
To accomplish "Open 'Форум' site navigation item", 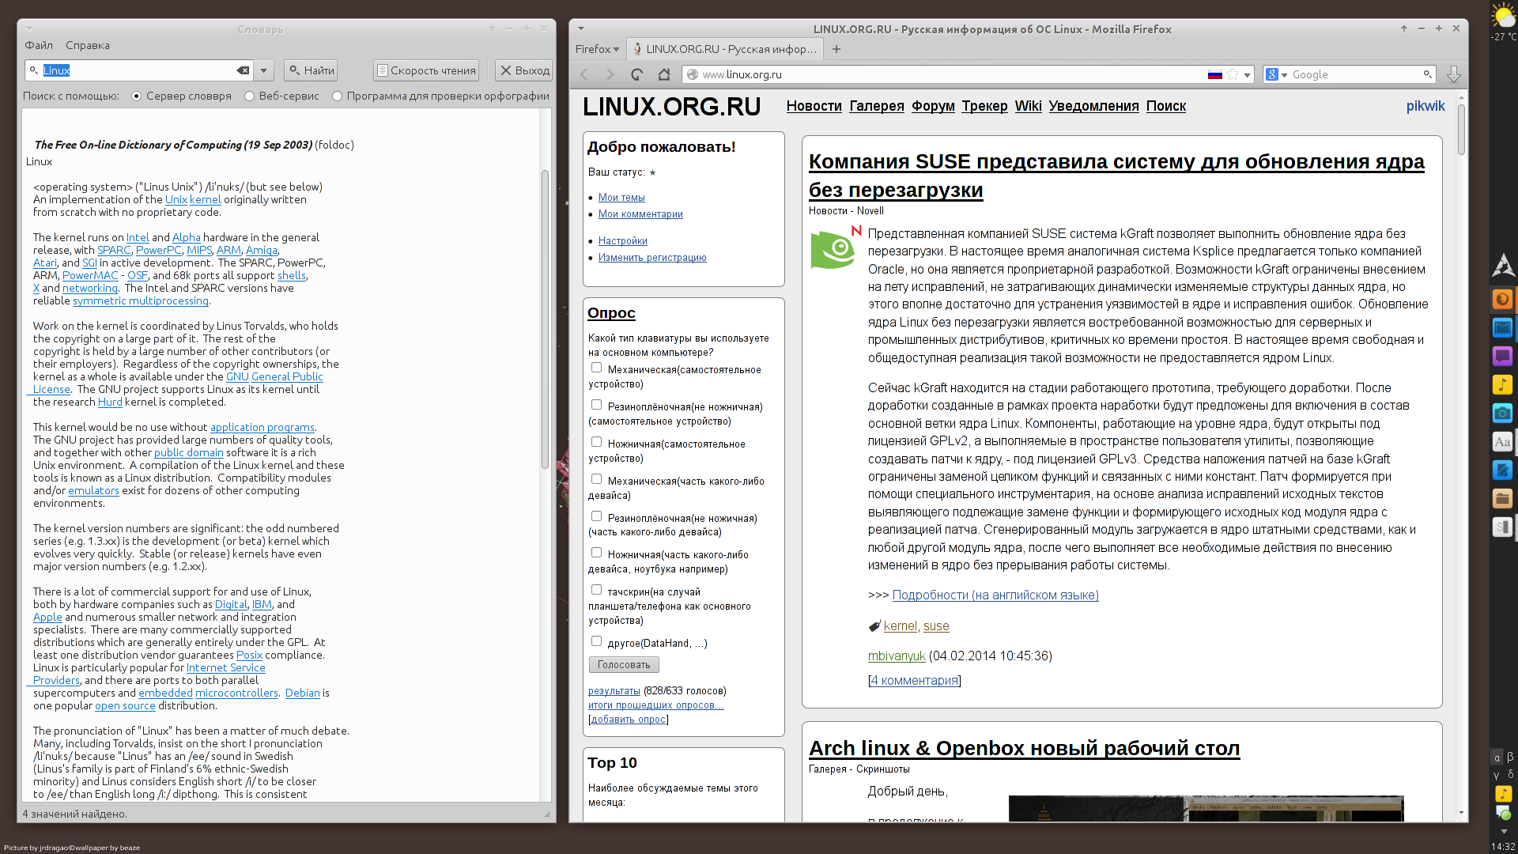I will 933,106.
